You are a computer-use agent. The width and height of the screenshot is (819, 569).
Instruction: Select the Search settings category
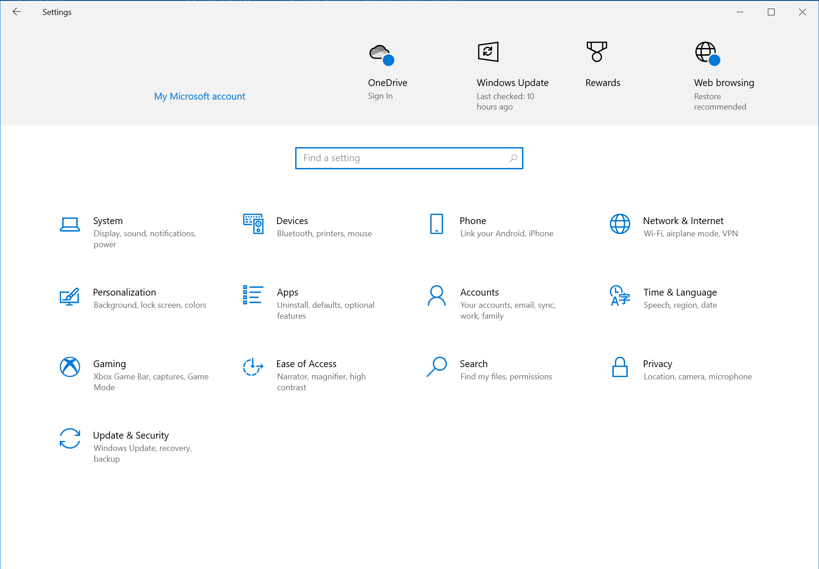[474, 364]
